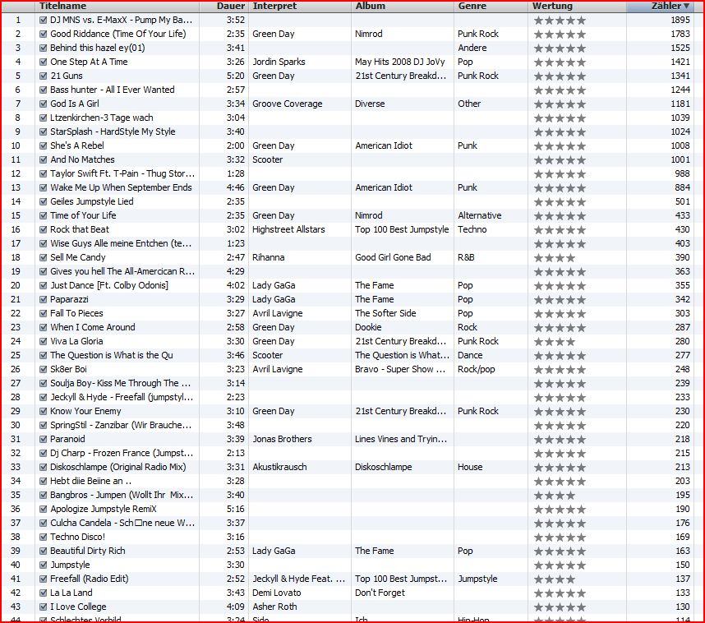Click the genre Techno

tap(472, 229)
